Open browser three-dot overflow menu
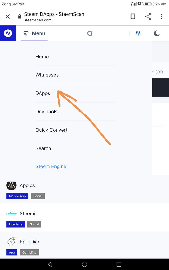The width and height of the screenshot is (169, 270). pos(162,17)
